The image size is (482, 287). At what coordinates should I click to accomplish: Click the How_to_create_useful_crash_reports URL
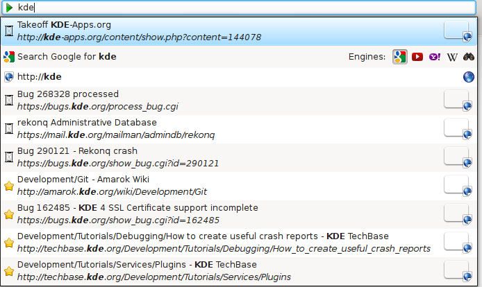click(224, 249)
